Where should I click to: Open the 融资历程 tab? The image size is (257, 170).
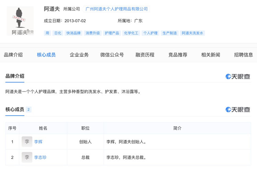145,55
